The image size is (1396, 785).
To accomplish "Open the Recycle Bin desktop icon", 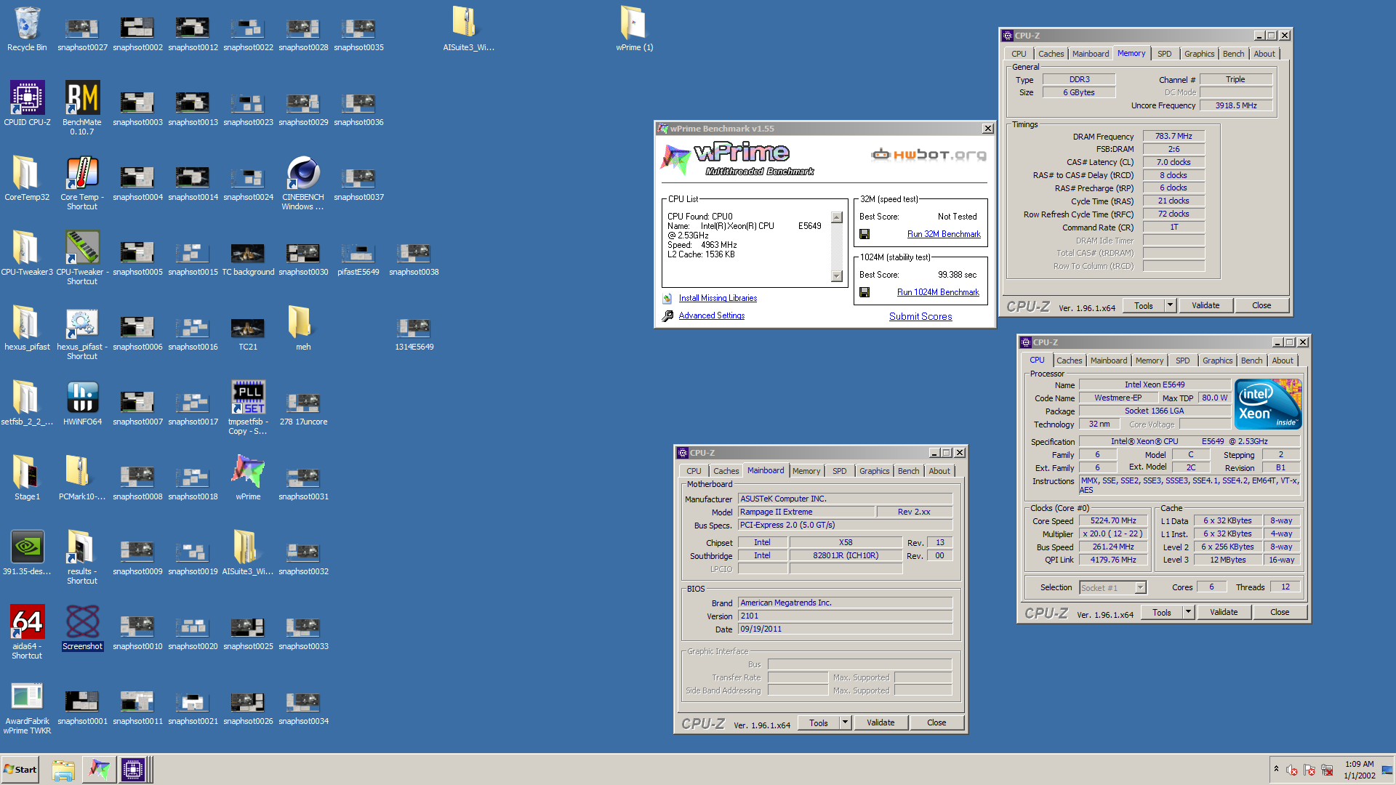I will 27,30.
